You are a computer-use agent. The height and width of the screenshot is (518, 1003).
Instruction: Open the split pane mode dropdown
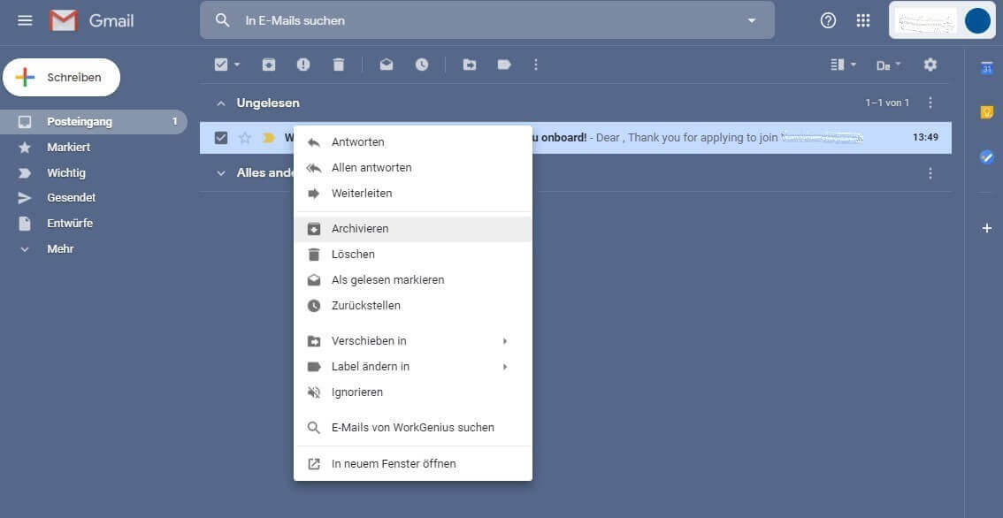pos(843,65)
